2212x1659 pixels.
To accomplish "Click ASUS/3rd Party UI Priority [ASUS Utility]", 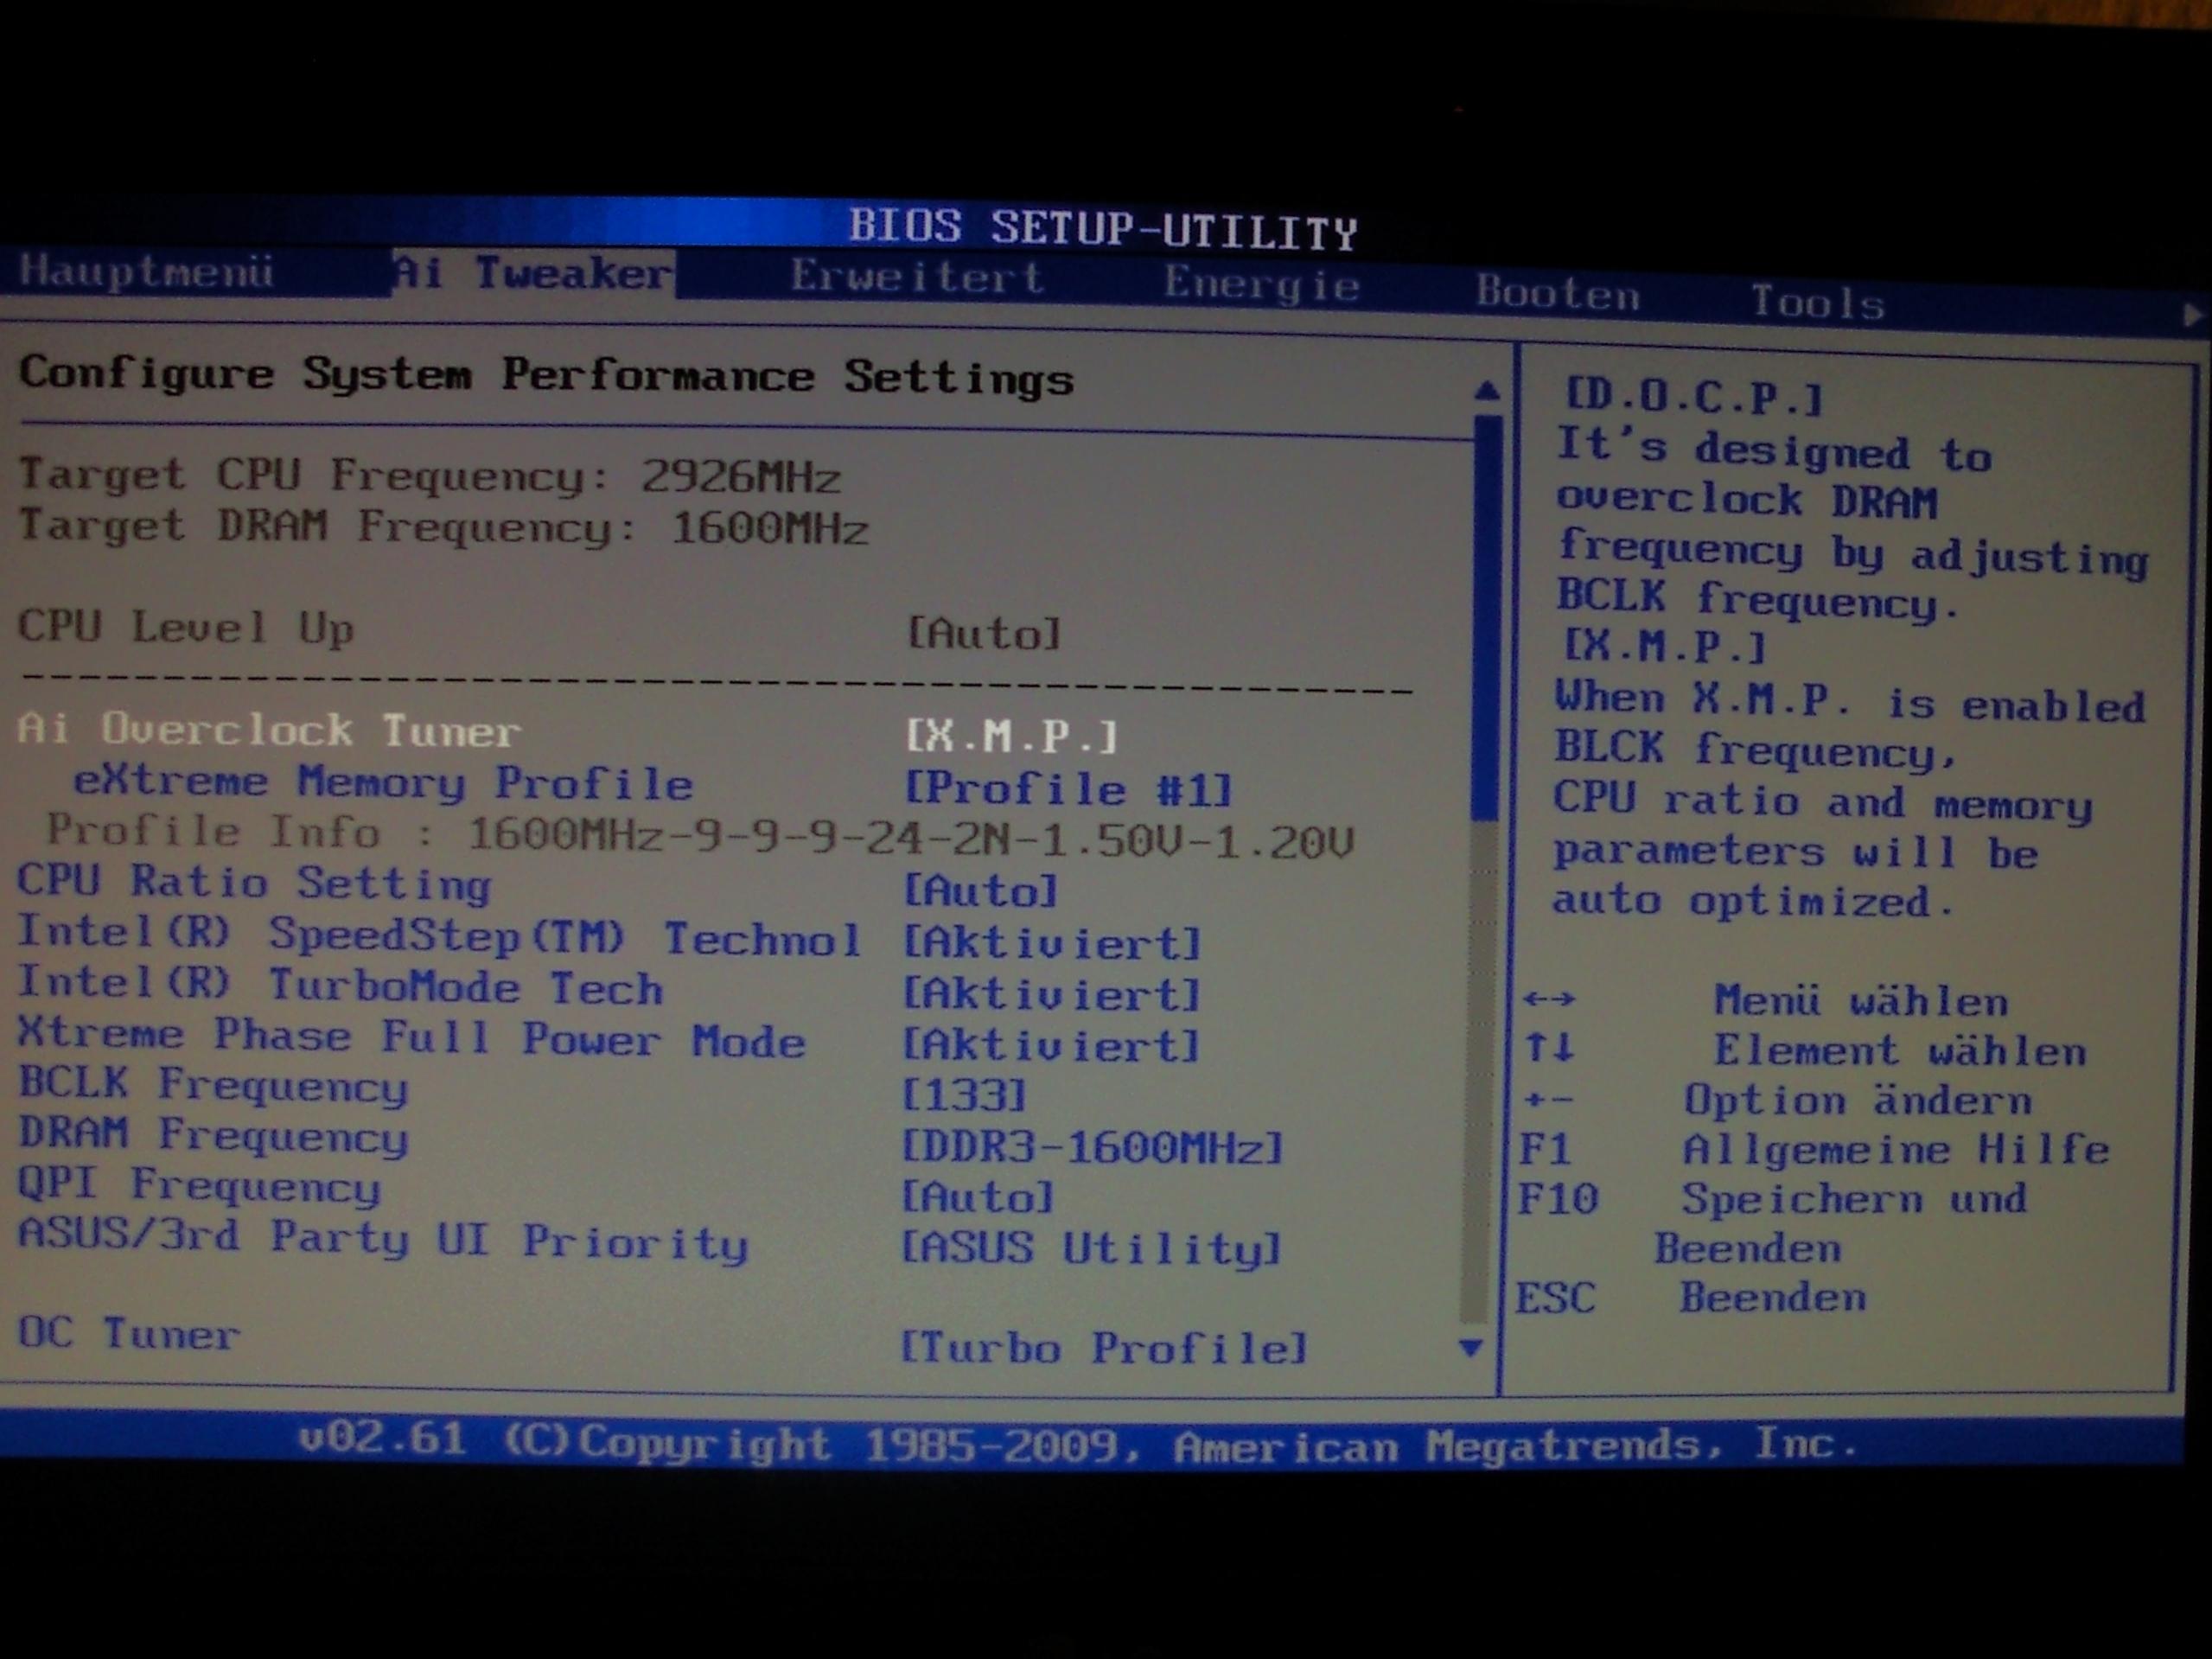I will point(1090,1247).
